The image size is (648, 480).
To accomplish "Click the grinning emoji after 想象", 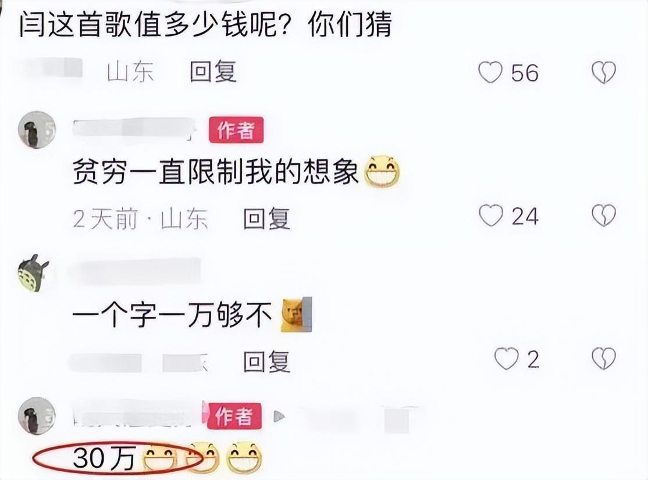I will point(382,171).
